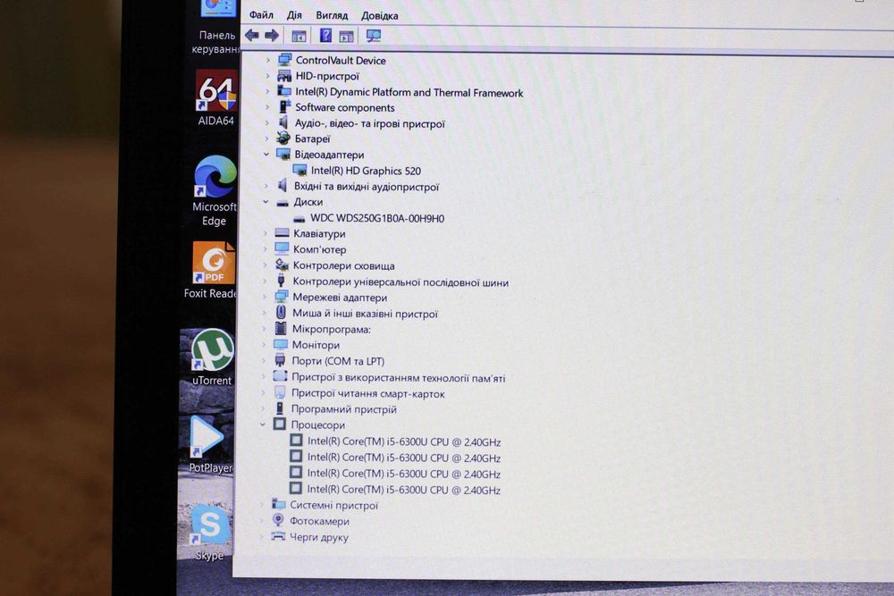The image size is (894, 596).
Task: Open the Файл menu
Action: [x=261, y=15]
